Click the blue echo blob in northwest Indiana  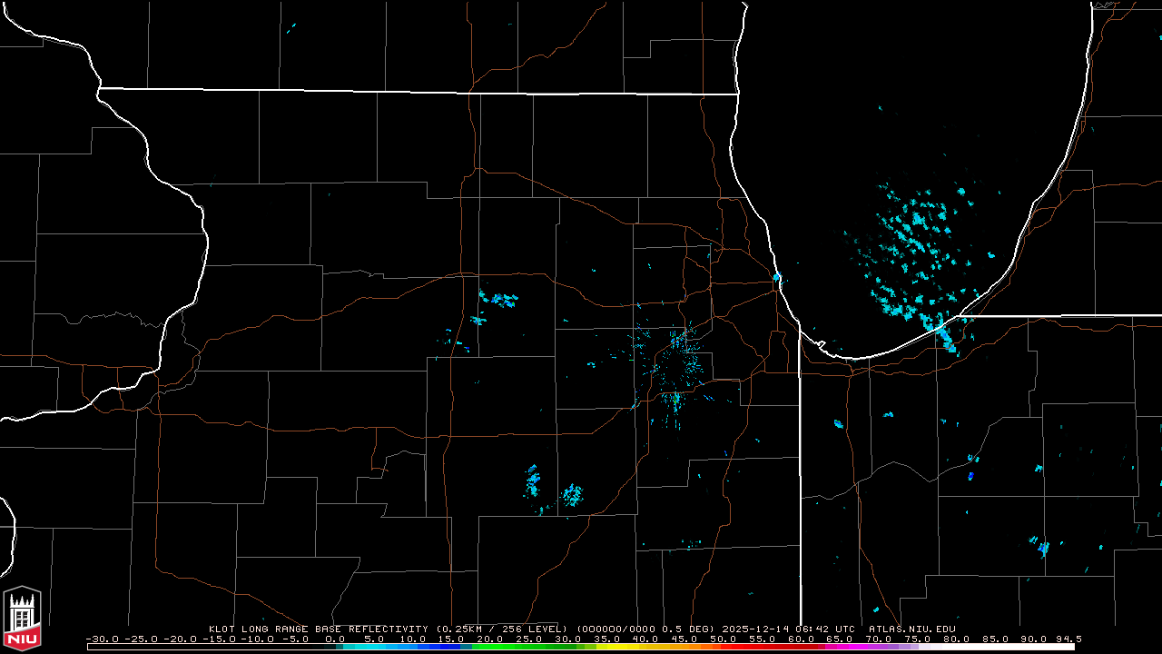pos(970,475)
